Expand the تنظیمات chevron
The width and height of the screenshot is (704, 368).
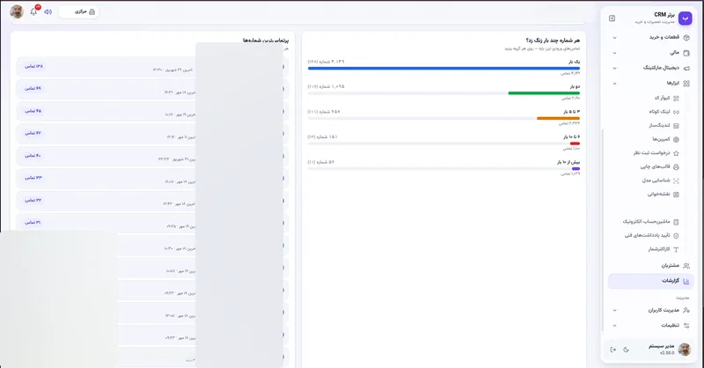pos(614,326)
